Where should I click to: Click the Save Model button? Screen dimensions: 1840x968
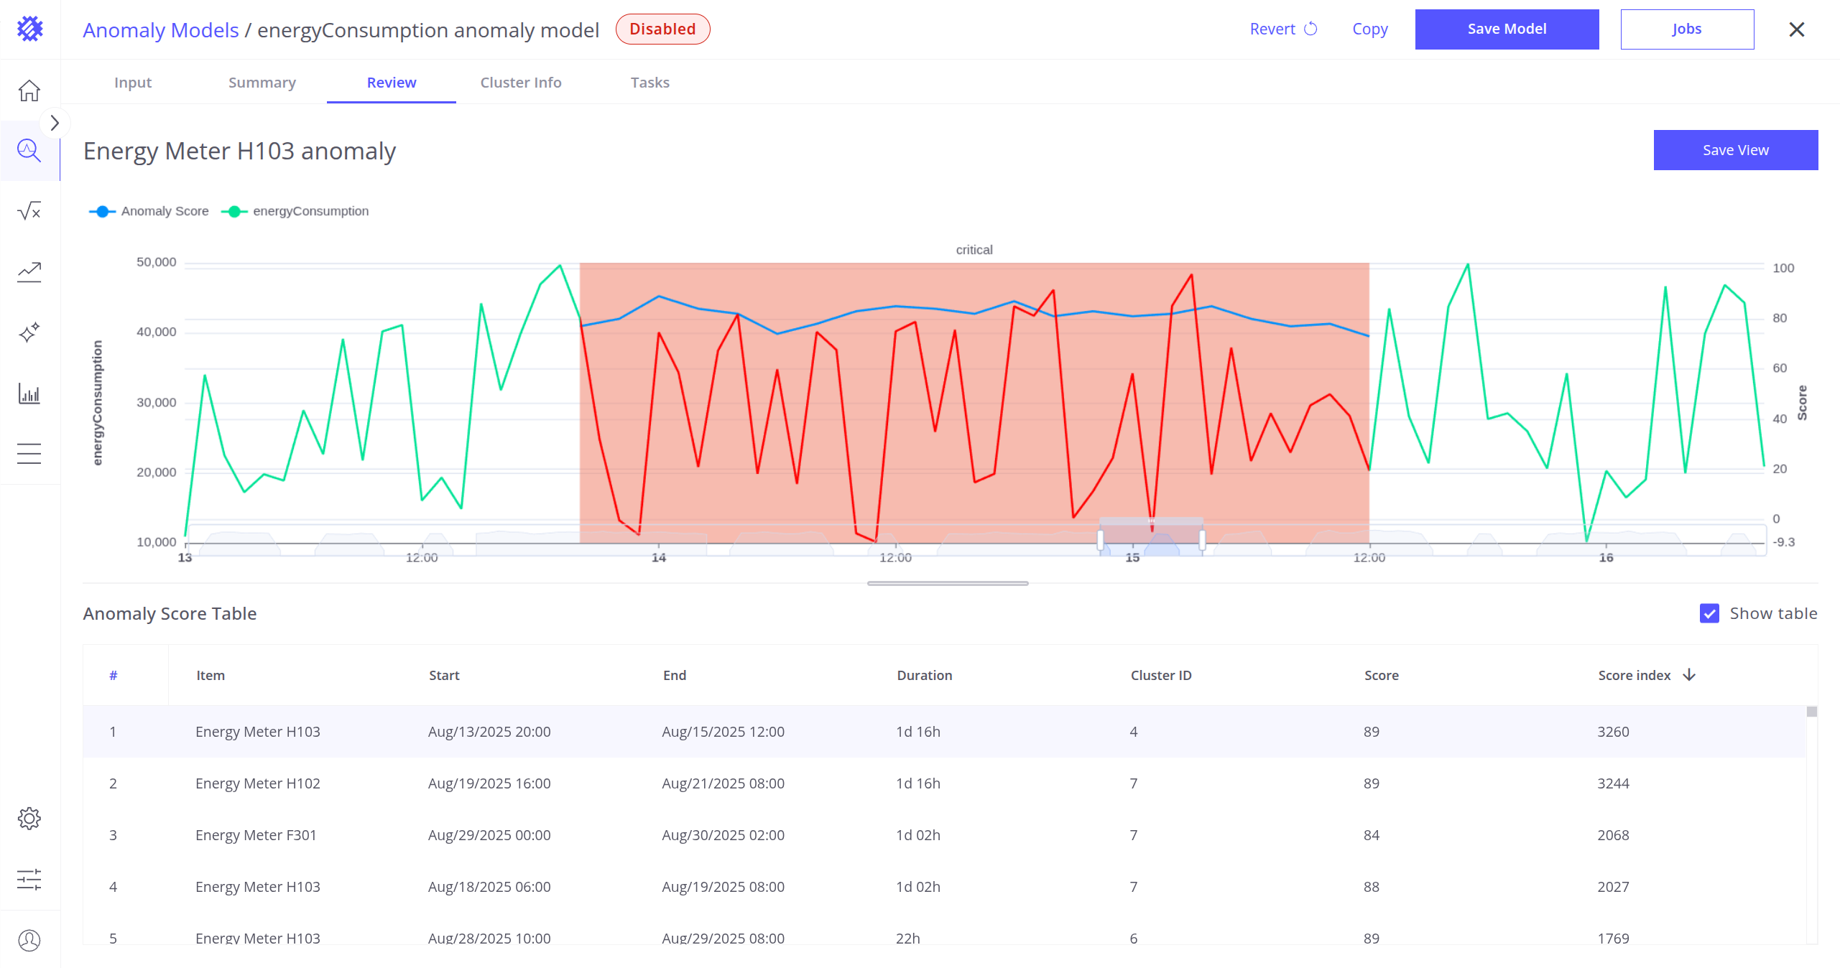[1507, 29]
